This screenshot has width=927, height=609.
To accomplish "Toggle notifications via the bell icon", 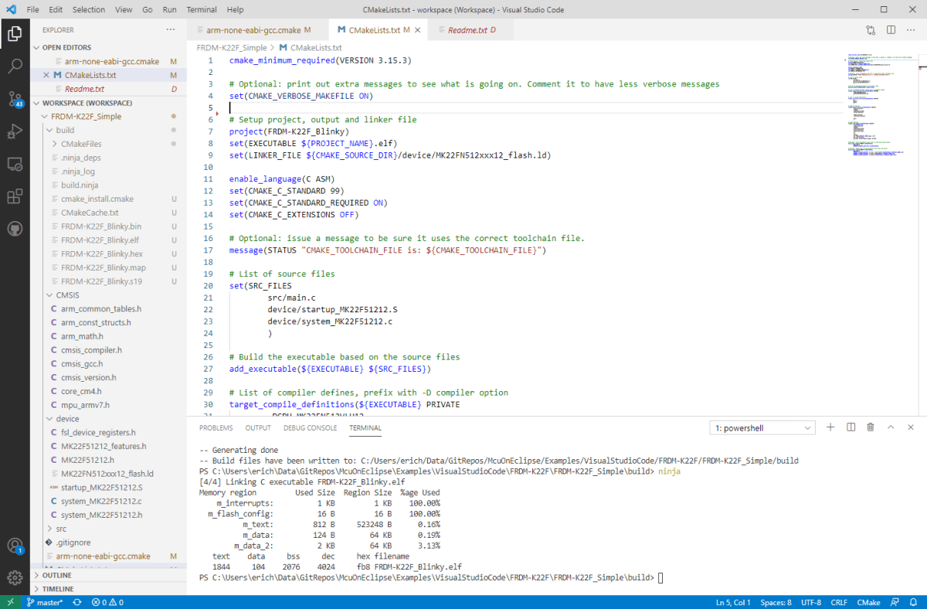I will (912, 602).
